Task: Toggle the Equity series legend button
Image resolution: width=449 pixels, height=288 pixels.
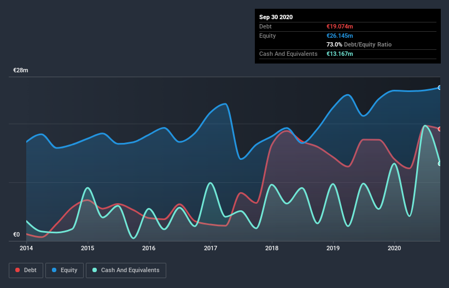Action: click(65, 270)
